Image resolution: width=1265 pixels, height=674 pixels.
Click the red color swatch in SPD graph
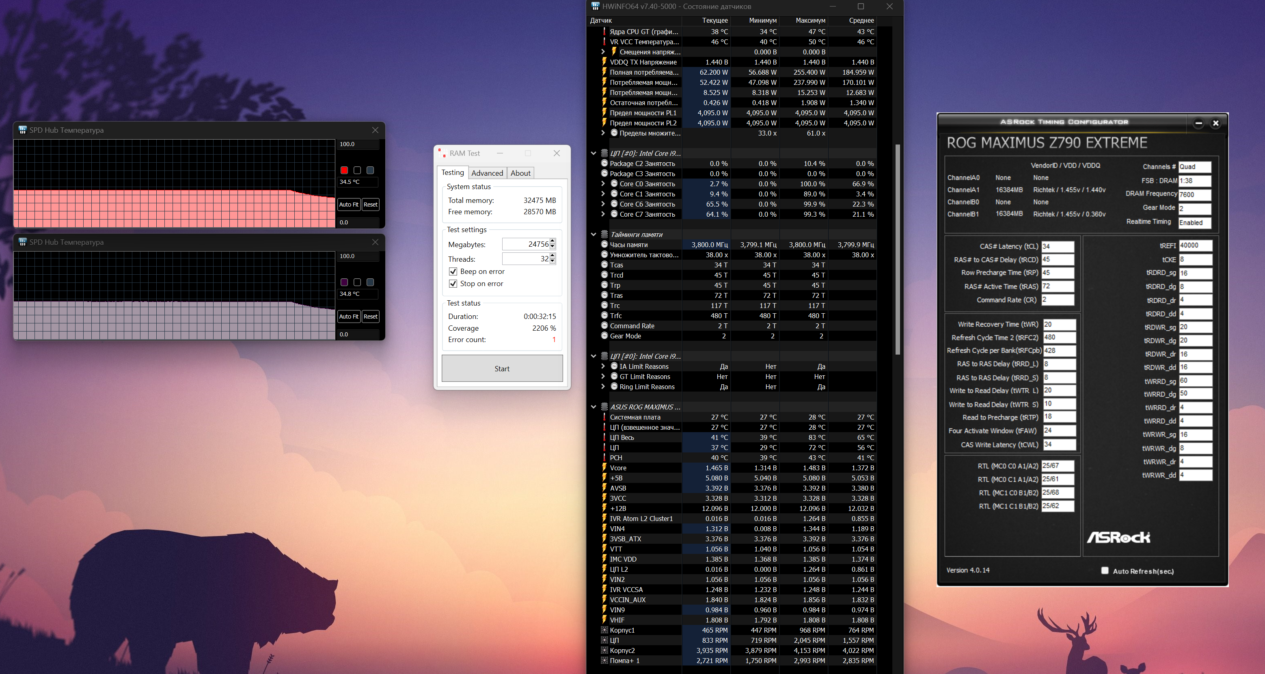coord(344,170)
